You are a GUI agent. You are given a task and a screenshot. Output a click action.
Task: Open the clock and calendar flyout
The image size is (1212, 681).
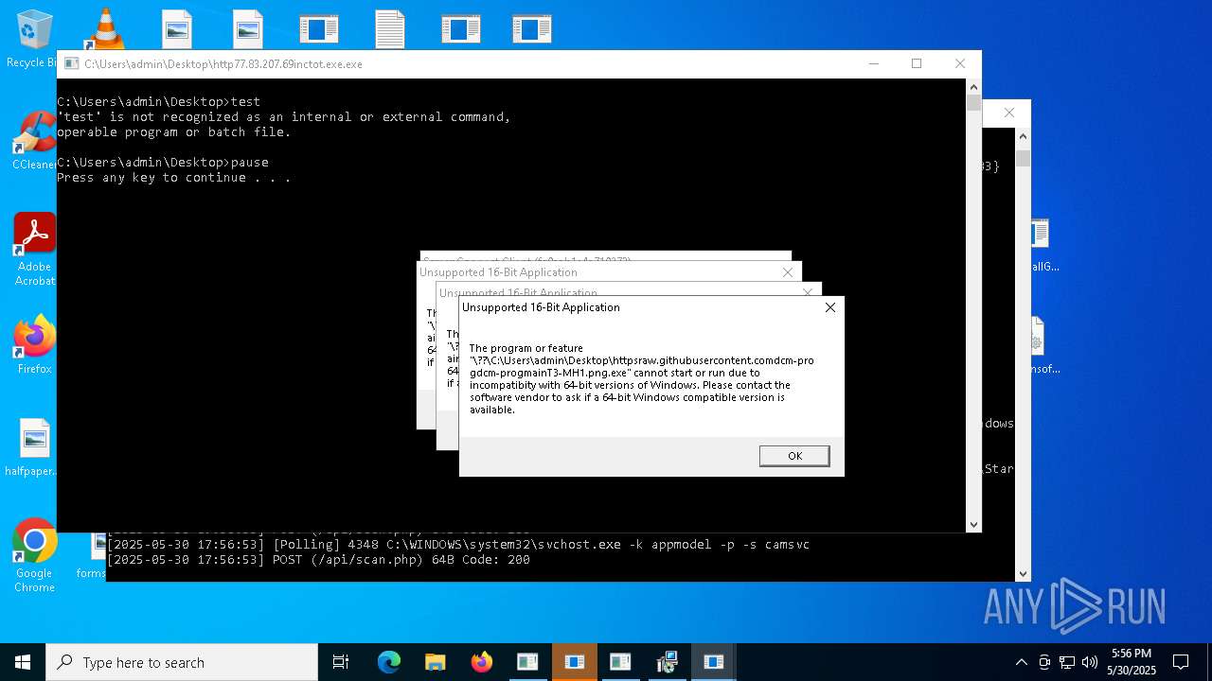coord(1132,662)
